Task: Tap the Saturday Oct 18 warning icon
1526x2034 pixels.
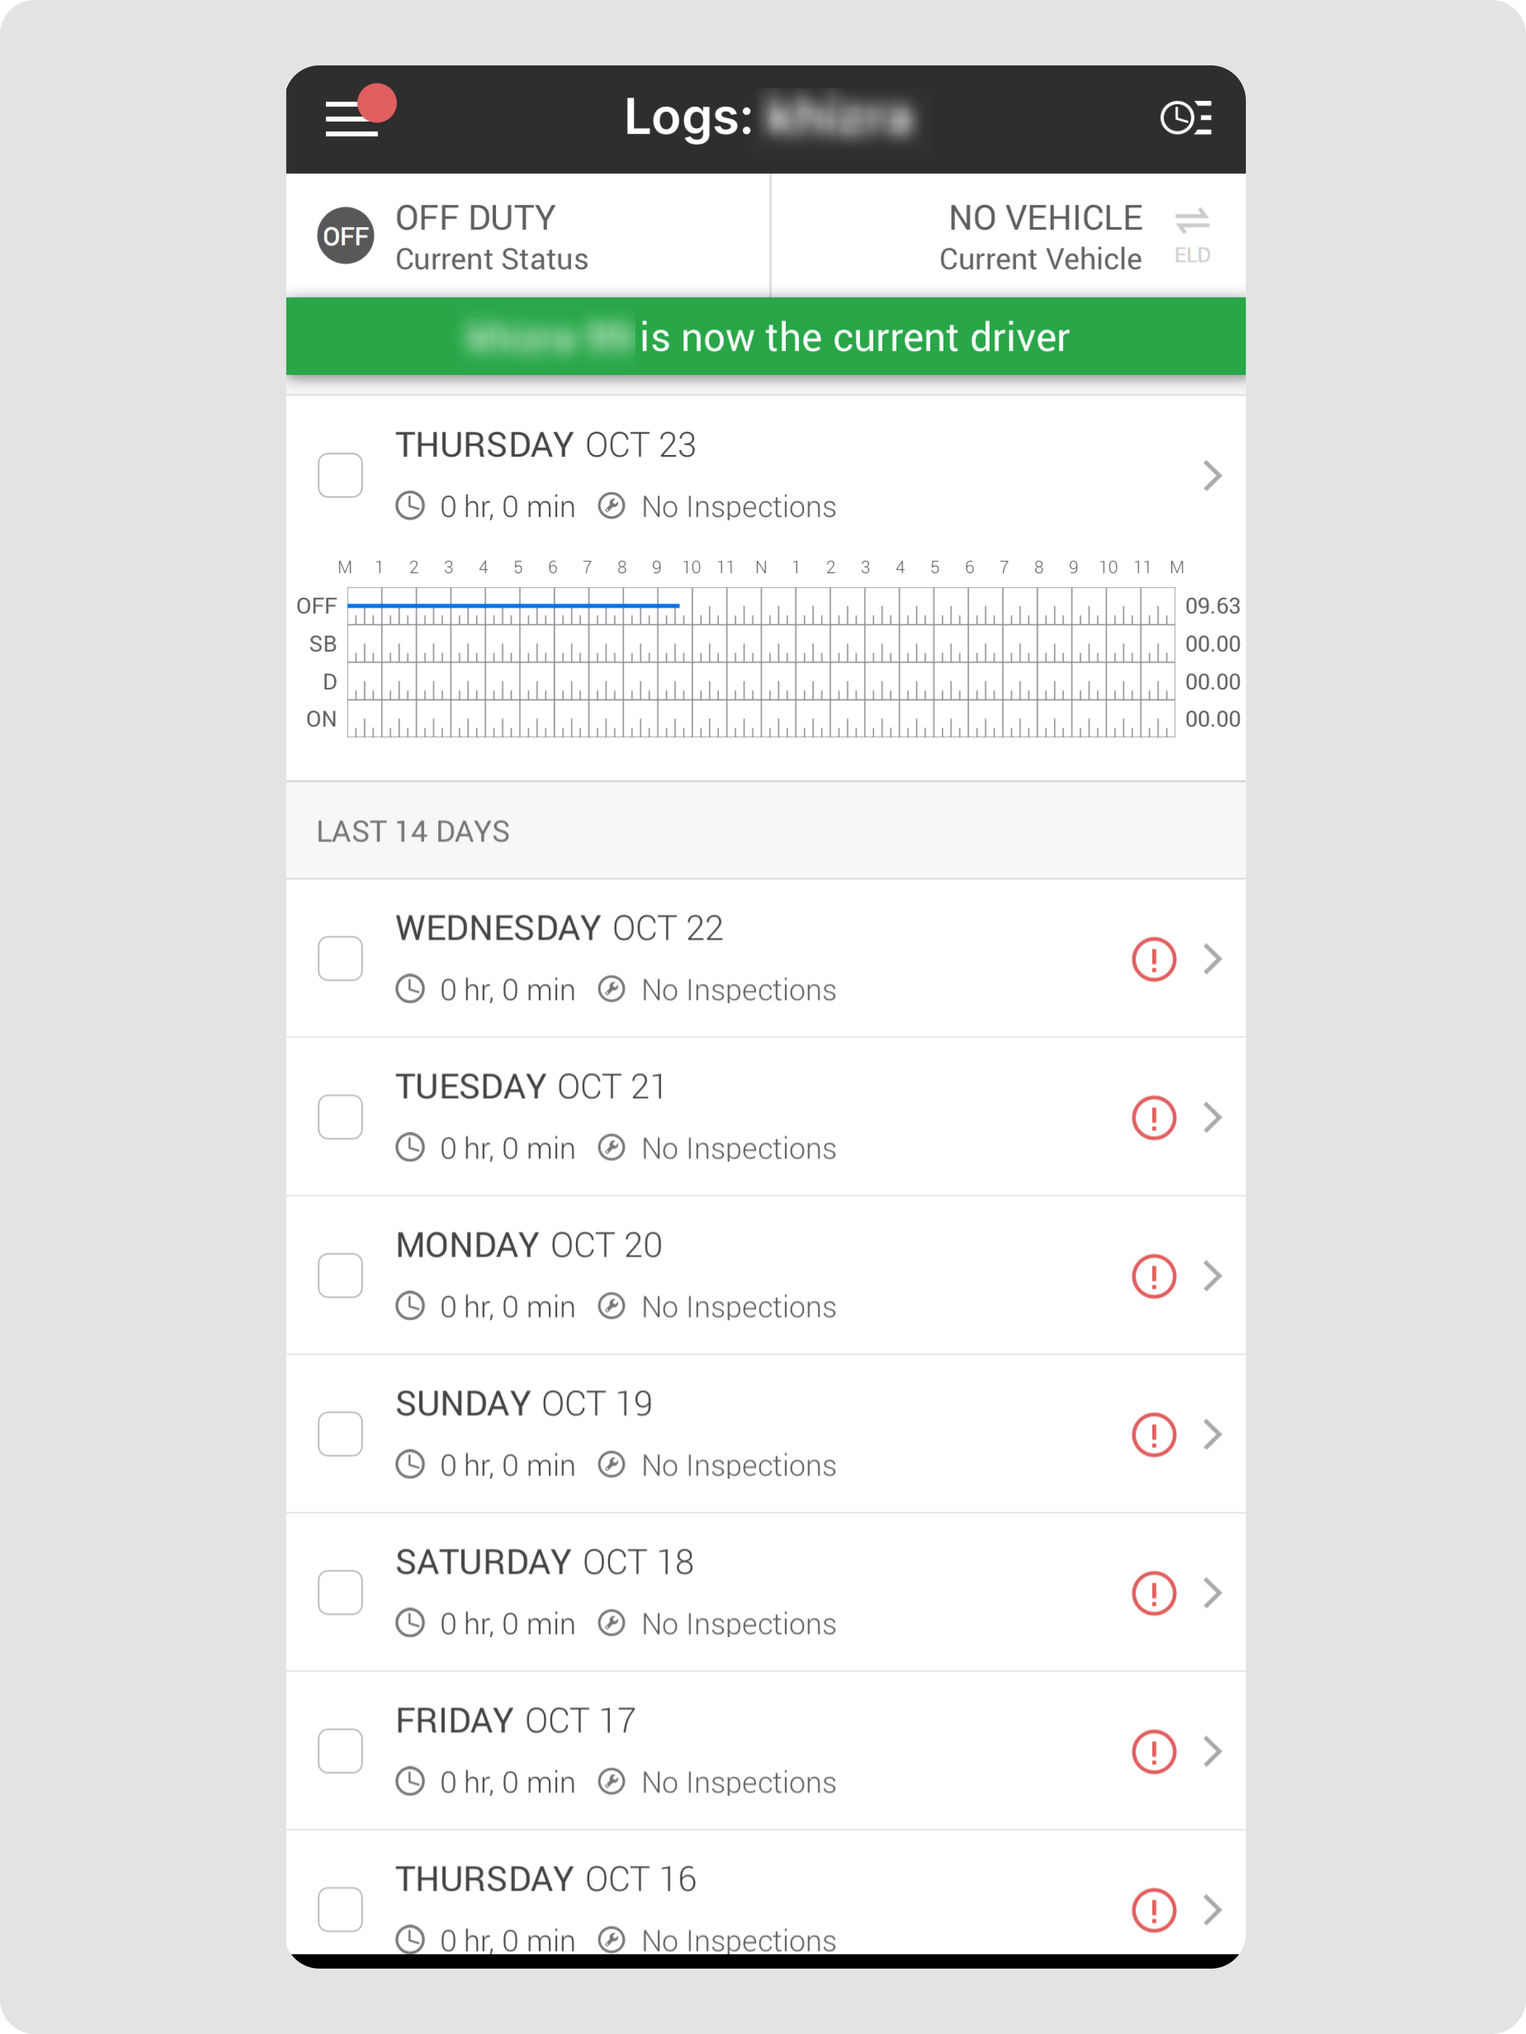Action: click(x=1153, y=1594)
